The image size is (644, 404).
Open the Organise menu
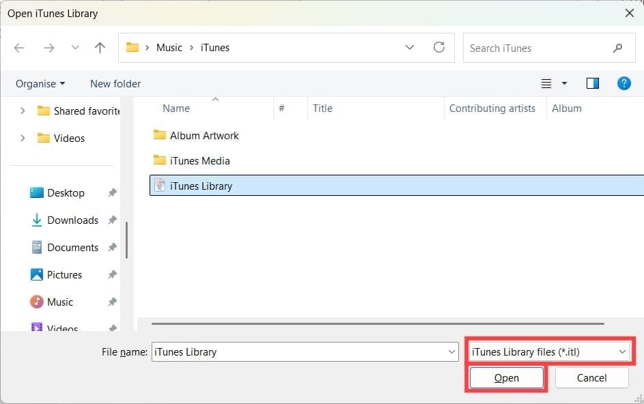coord(40,84)
